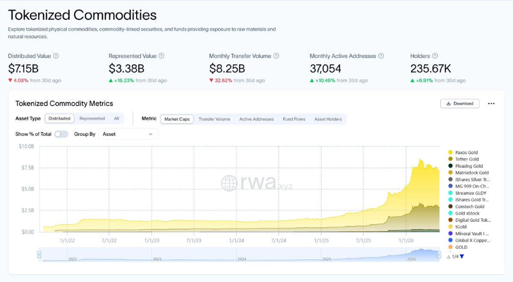Screen dimensions: 513x282
Task: Click the 235.67K holders value
Action: coord(431,68)
